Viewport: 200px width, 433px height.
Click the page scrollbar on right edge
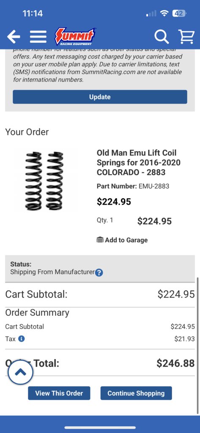click(197, 345)
